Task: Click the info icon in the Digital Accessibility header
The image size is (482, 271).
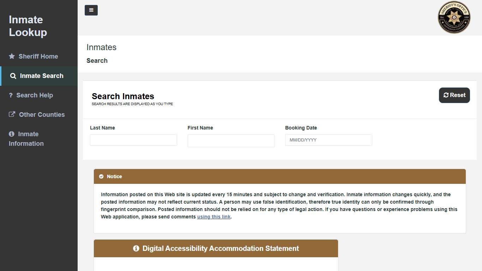Action: 136,248
